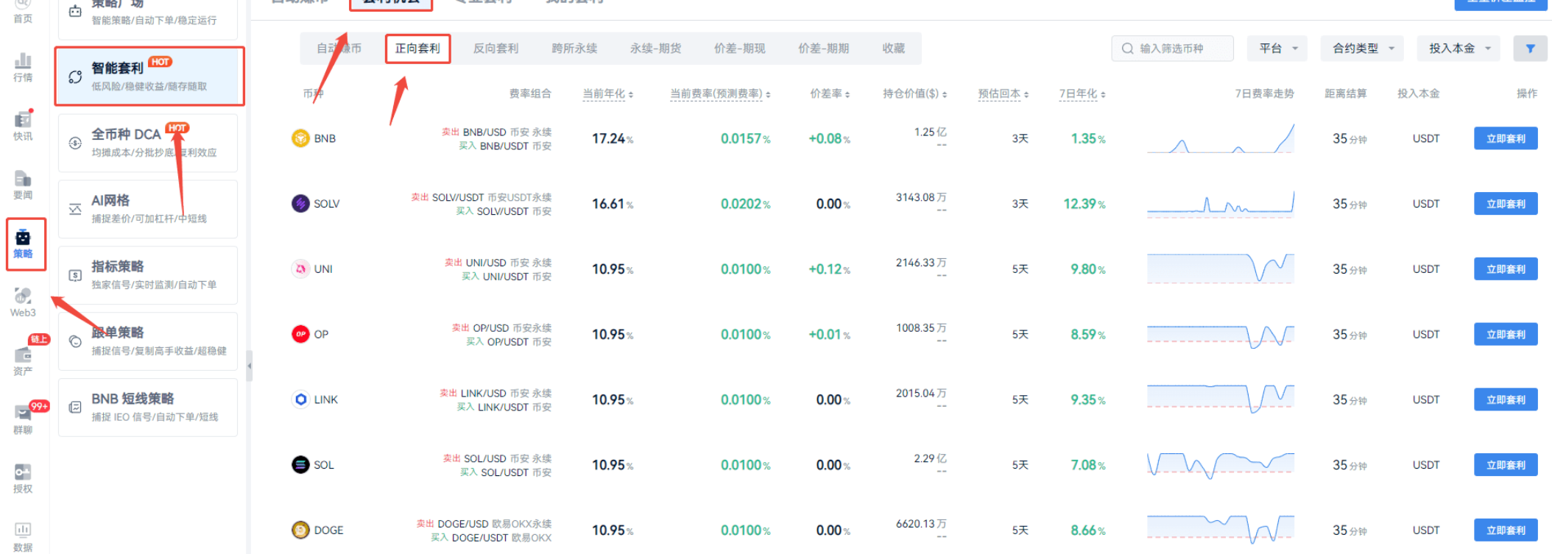Image resolution: width=1552 pixels, height=554 pixels.
Task: Click the BNB coin icon
Action: (x=300, y=138)
